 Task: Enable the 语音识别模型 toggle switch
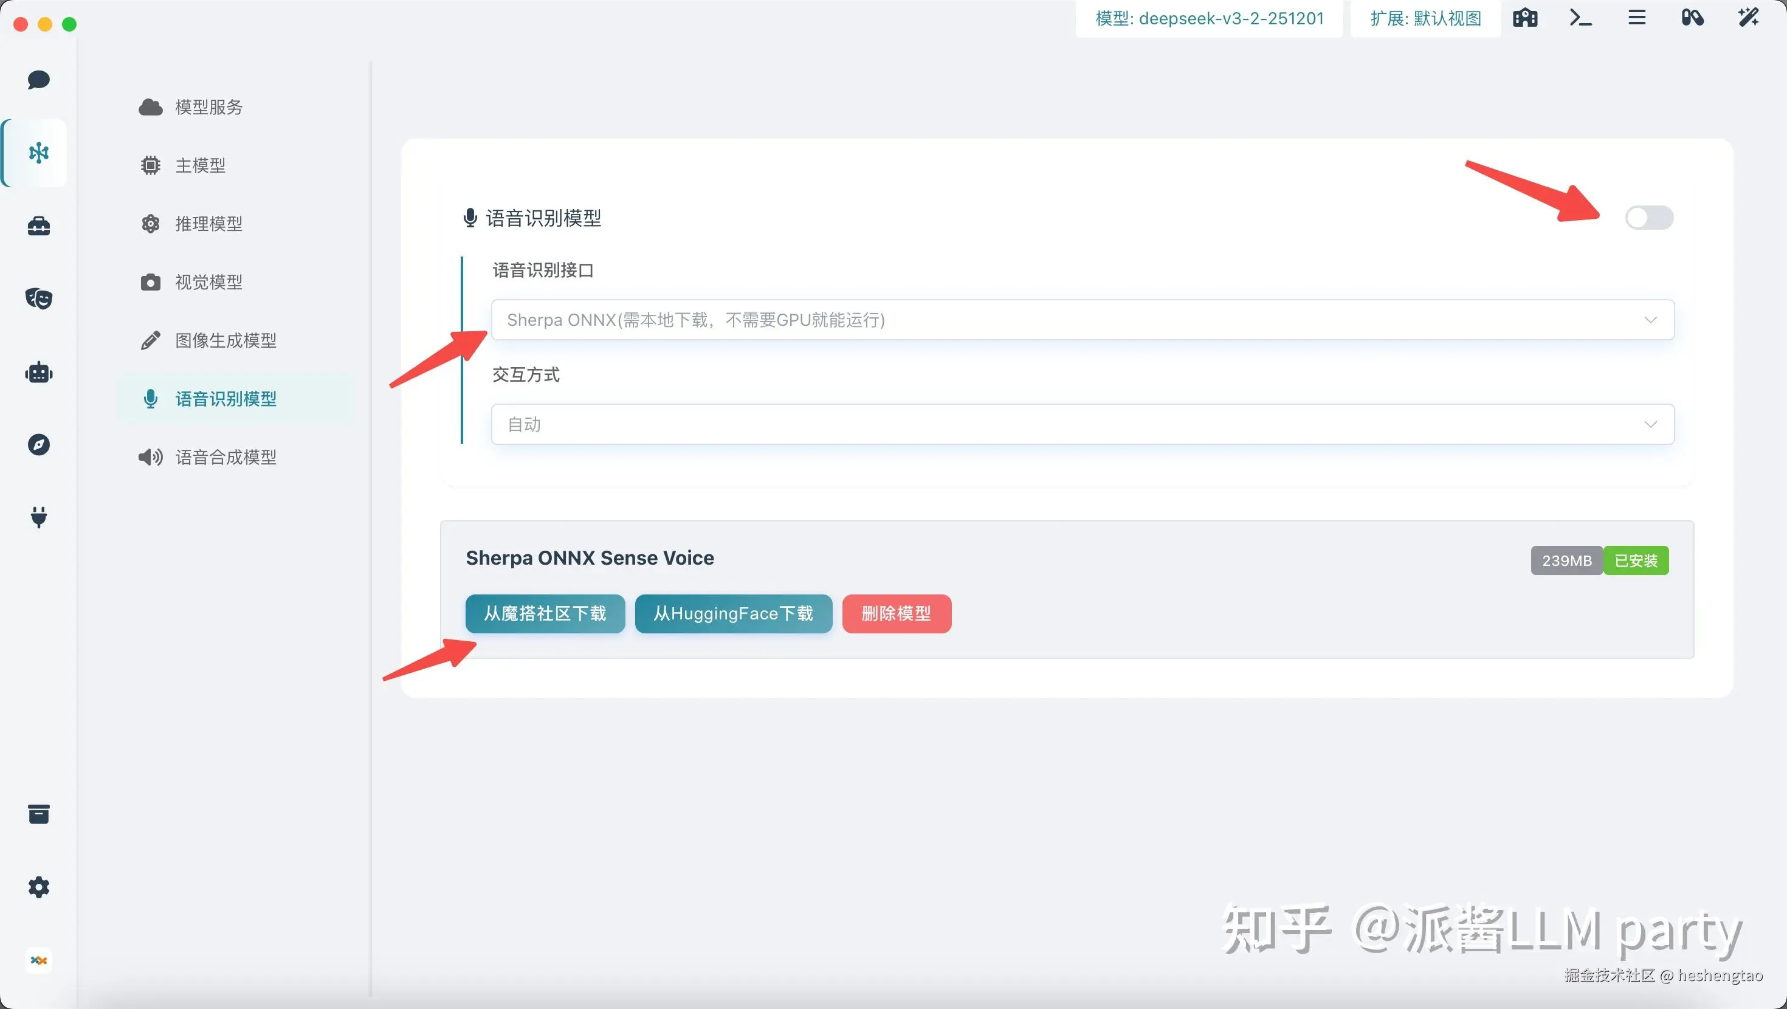1649,218
